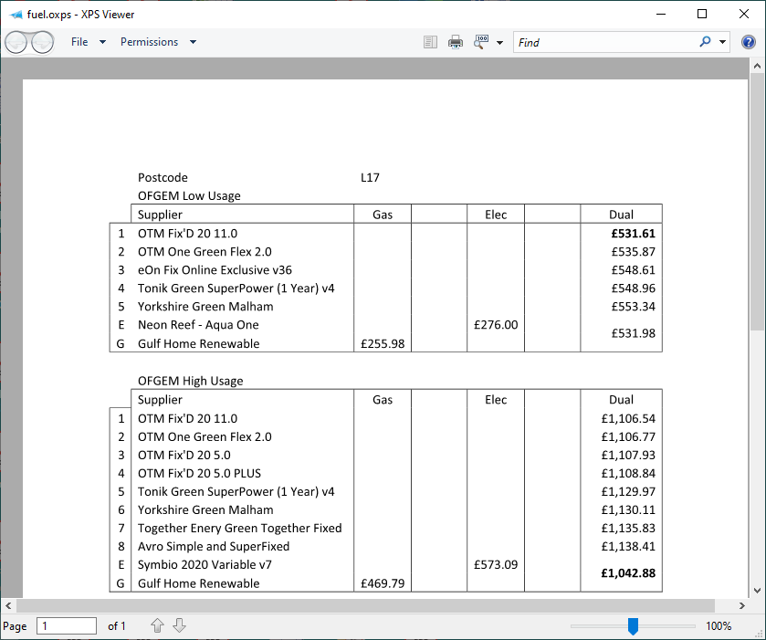Click the '£1,106.77' dual price
Viewport: 766px width, 640px height.
[628, 436]
